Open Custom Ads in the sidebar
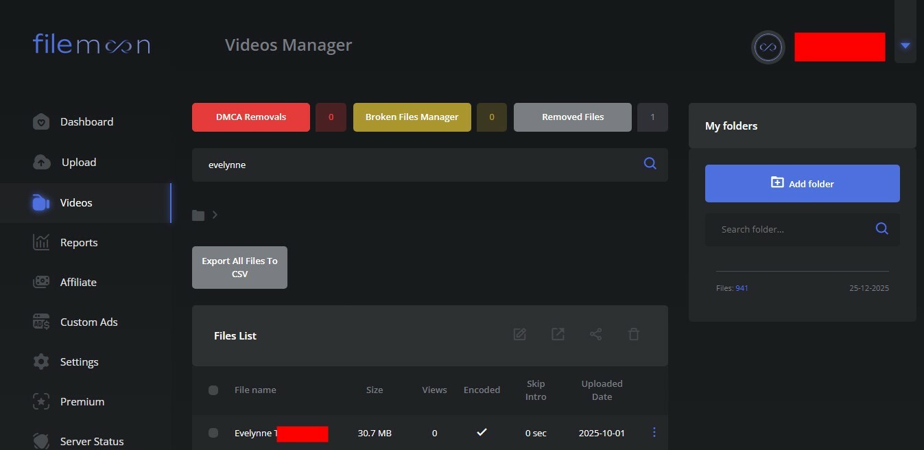This screenshot has height=450, width=924. click(x=88, y=322)
